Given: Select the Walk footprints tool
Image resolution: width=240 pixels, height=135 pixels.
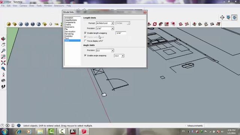Looking at the screenshot, I should [3, 87].
